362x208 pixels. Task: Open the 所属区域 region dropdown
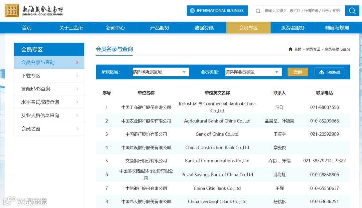(161, 72)
